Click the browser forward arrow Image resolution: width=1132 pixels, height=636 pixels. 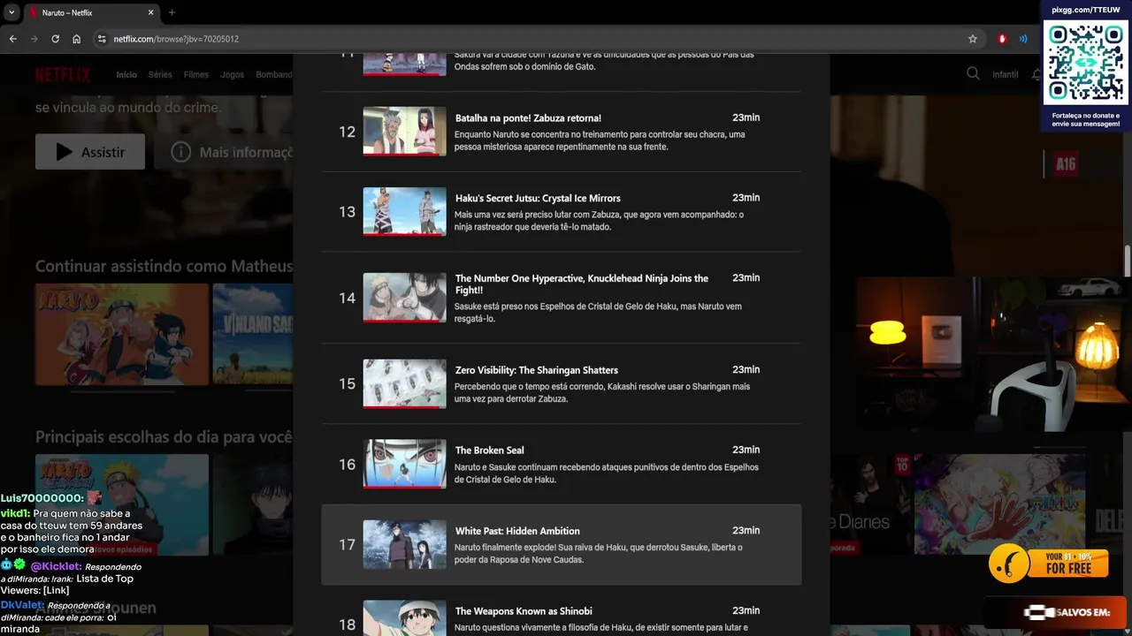click(x=34, y=39)
